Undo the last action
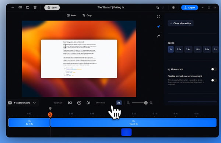 pyautogui.click(x=158, y=8)
